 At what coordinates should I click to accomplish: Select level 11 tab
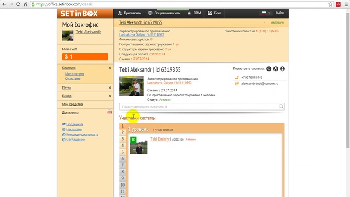pos(122,192)
